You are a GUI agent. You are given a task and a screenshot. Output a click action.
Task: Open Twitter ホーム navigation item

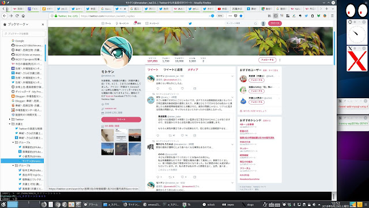(x=106, y=23)
